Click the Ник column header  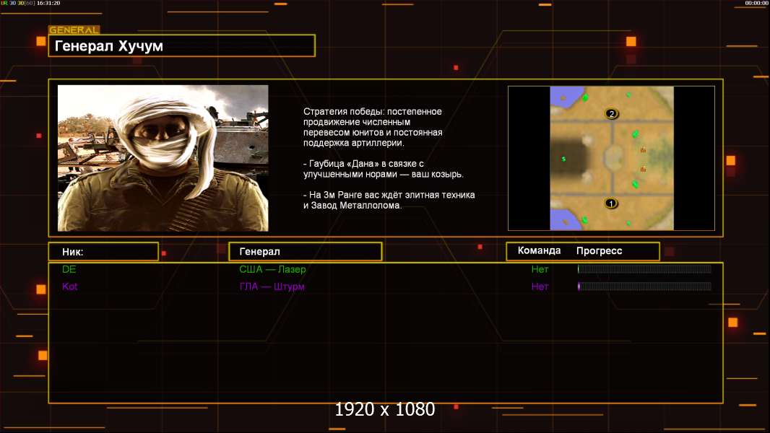click(x=103, y=252)
